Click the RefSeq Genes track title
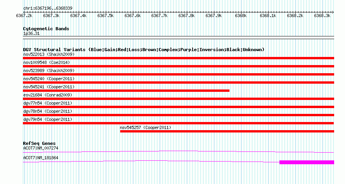This screenshot has height=184, width=345. (x=39, y=143)
